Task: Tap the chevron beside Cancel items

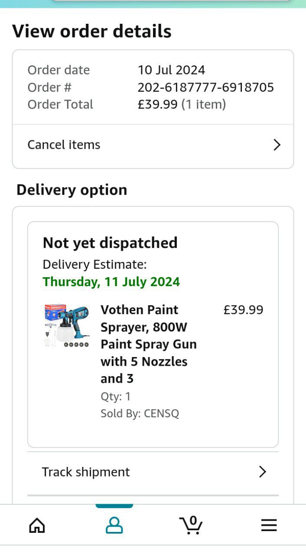Action: [x=277, y=145]
